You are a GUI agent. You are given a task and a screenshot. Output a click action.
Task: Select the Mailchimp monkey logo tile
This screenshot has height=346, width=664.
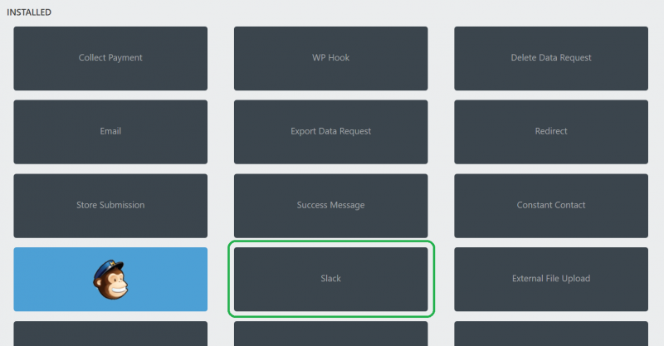click(110, 279)
